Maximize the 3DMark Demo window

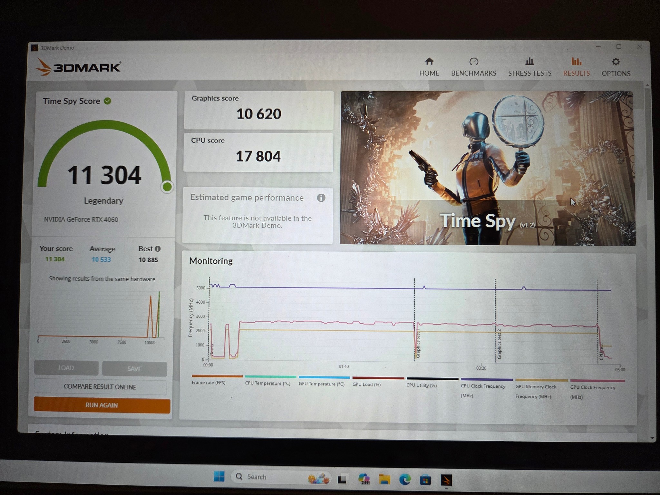coord(619,47)
